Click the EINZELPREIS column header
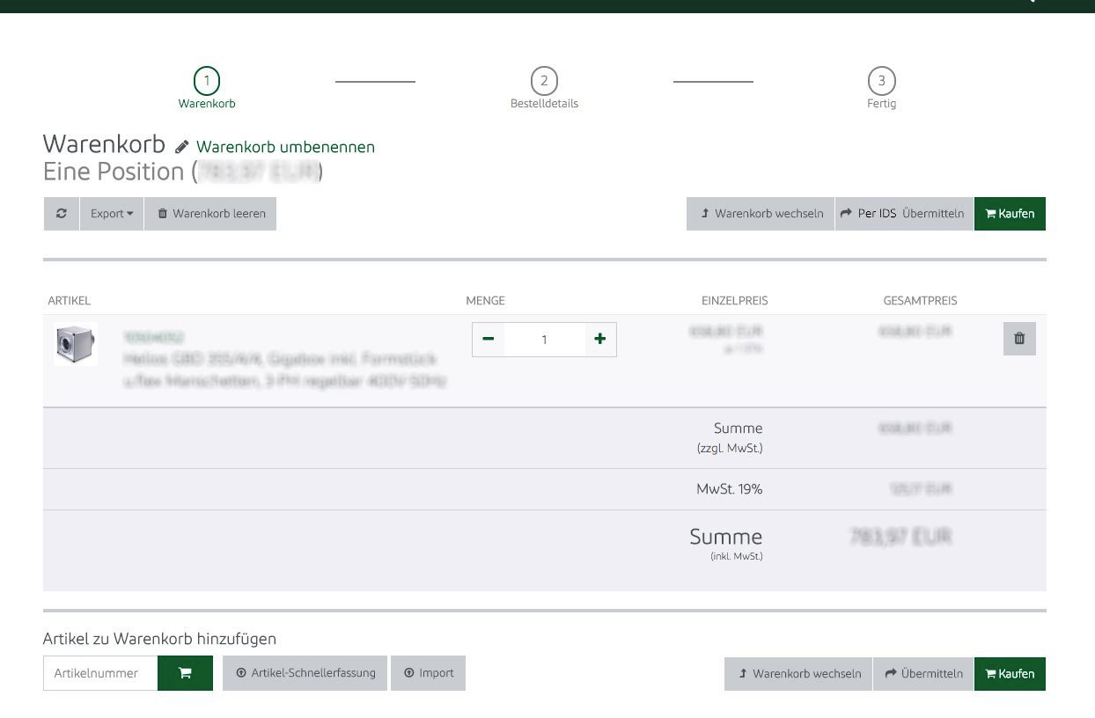This screenshot has width=1095, height=718. [734, 301]
